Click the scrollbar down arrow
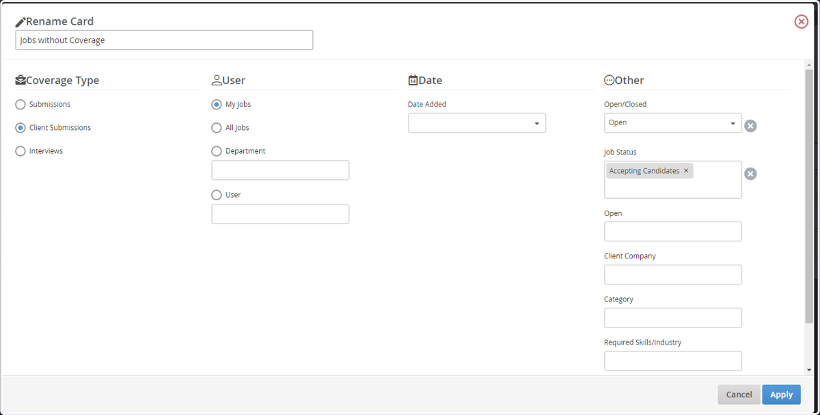This screenshot has width=820, height=415. coord(809,370)
